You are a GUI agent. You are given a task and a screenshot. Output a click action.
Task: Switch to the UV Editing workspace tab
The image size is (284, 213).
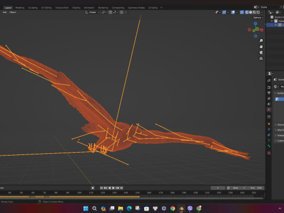point(46,8)
